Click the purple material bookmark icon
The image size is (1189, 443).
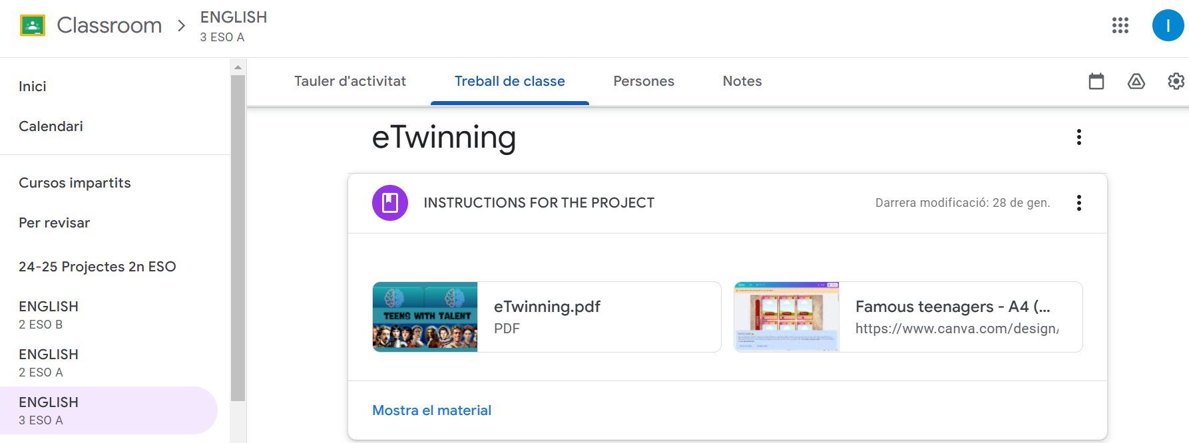pyautogui.click(x=390, y=203)
